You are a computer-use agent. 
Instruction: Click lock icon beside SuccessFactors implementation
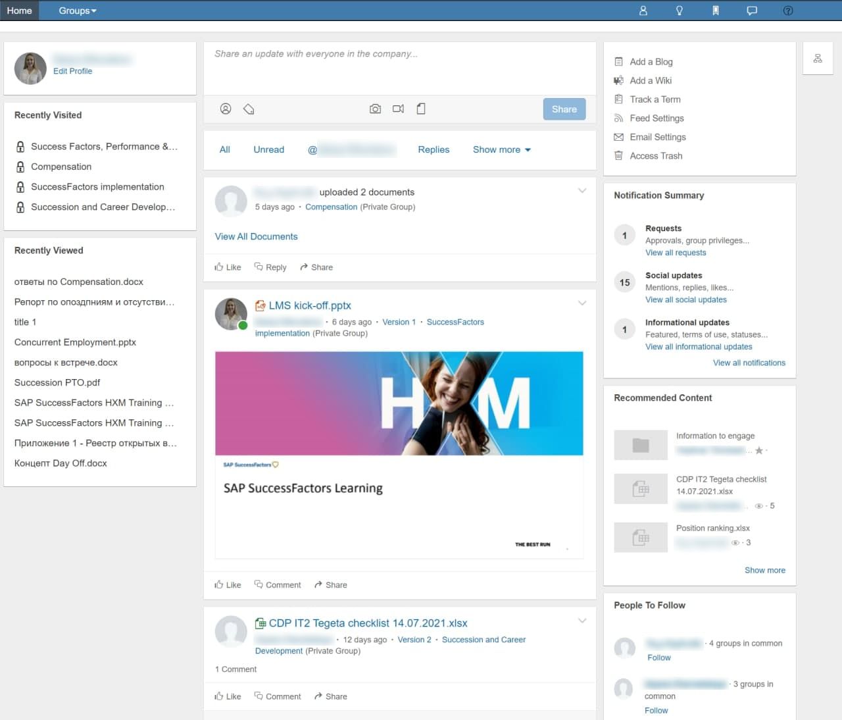20,187
